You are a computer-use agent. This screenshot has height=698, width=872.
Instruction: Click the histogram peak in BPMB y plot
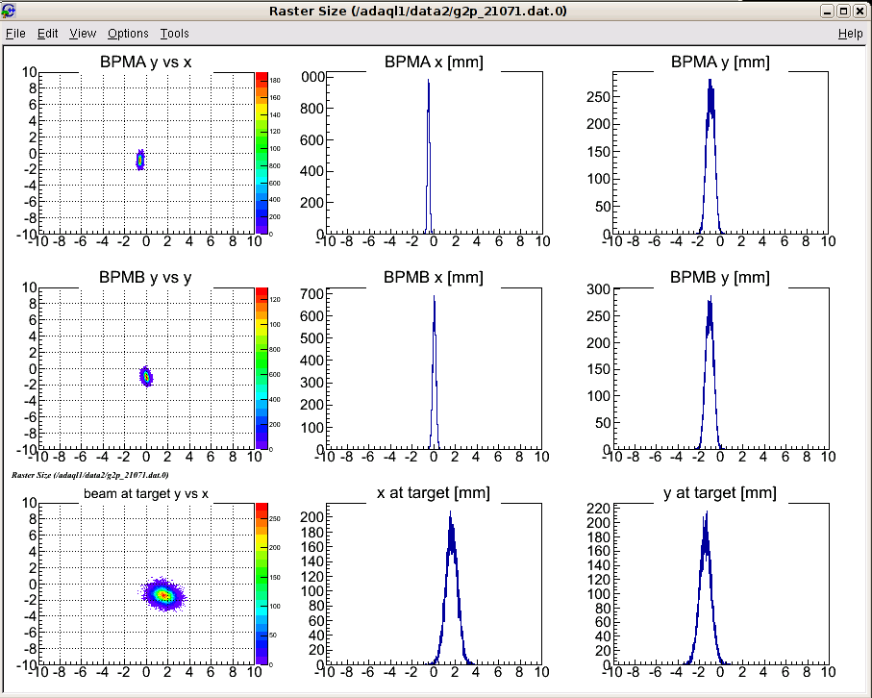(x=710, y=299)
